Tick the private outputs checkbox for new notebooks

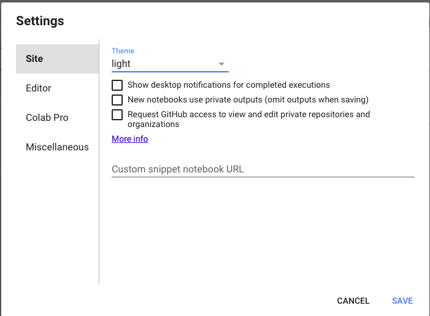(x=117, y=100)
